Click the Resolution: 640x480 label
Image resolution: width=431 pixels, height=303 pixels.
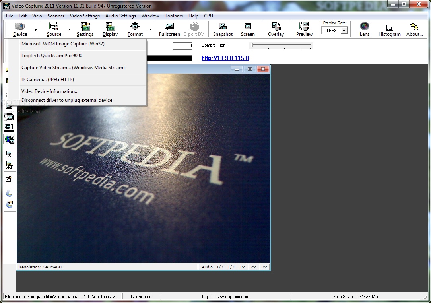point(40,267)
